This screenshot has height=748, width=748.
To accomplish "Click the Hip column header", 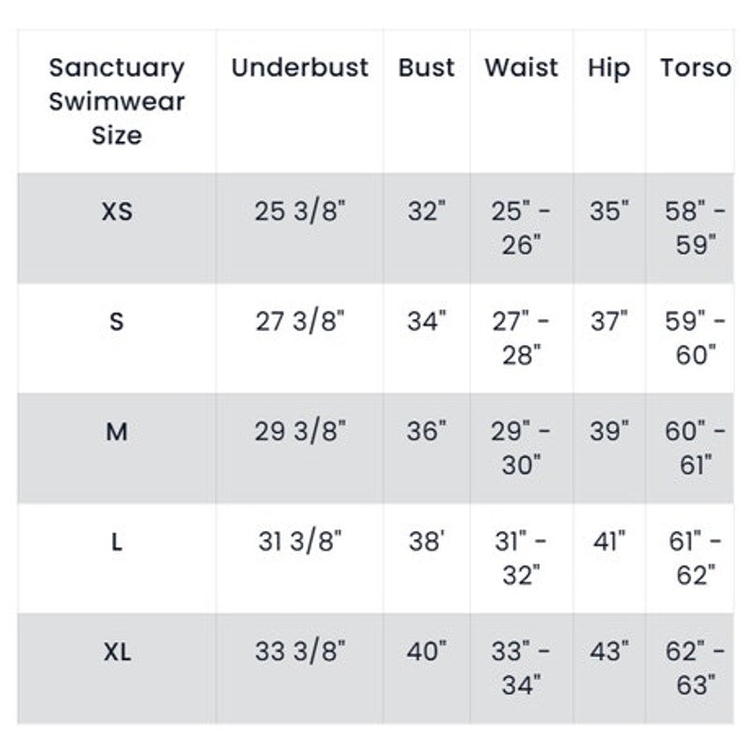I will click(609, 68).
